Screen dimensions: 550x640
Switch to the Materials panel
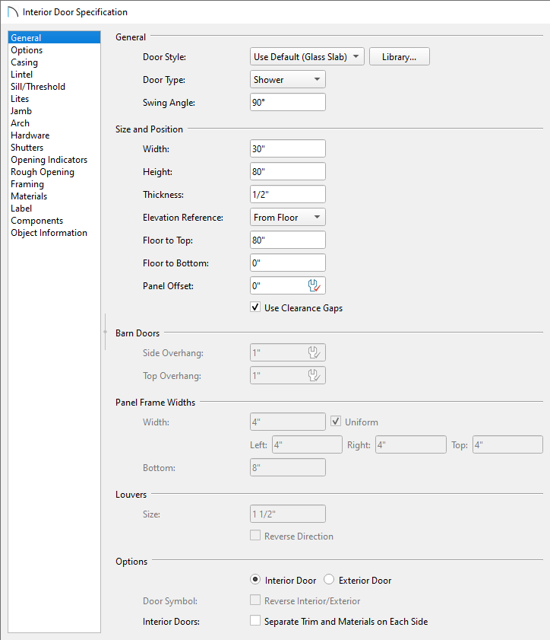click(x=54, y=196)
